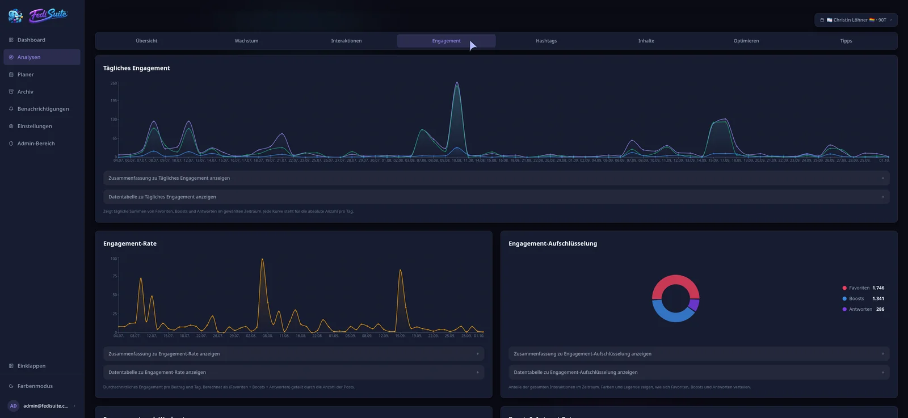Click the Planer sidebar label
The width and height of the screenshot is (908, 418).
[x=26, y=74]
